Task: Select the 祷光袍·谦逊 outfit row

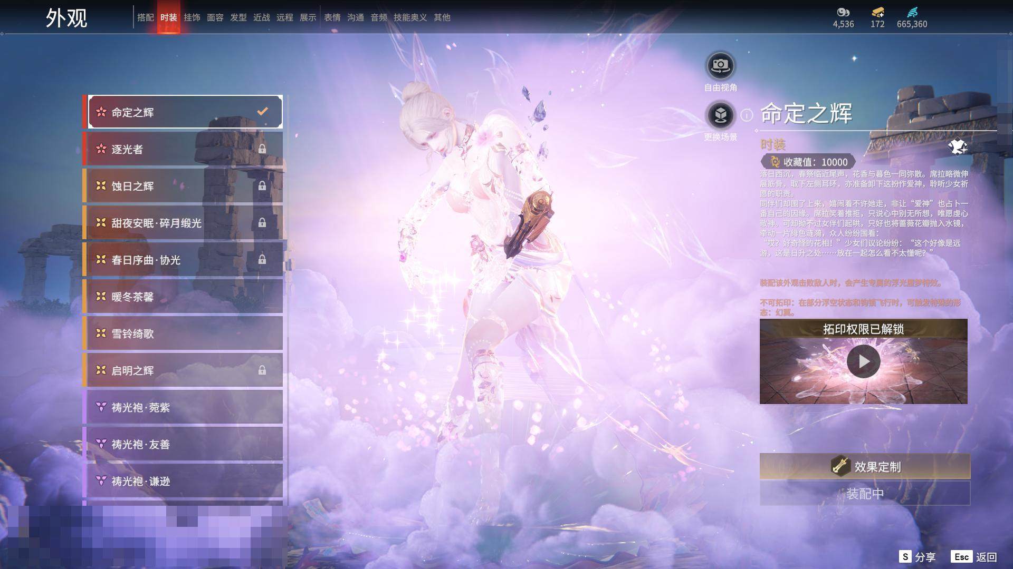Action: point(183,481)
